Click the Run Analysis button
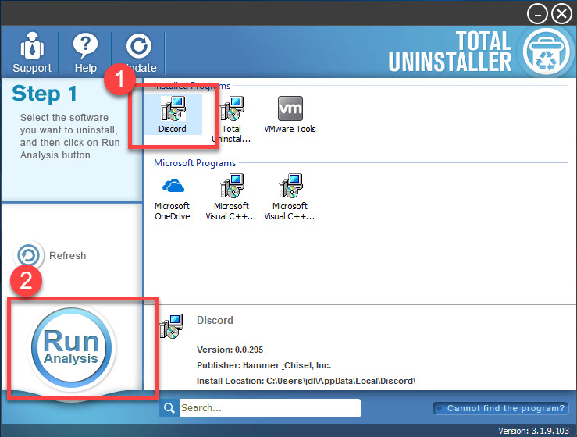This screenshot has height=437, width=577. point(71,348)
